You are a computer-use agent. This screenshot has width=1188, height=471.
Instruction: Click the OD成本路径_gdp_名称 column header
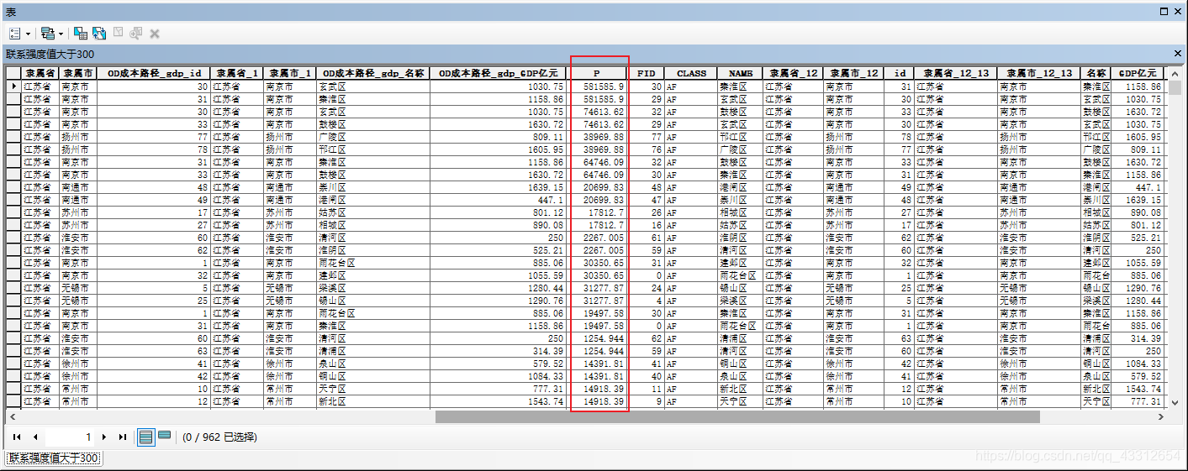(x=372, y=74)
